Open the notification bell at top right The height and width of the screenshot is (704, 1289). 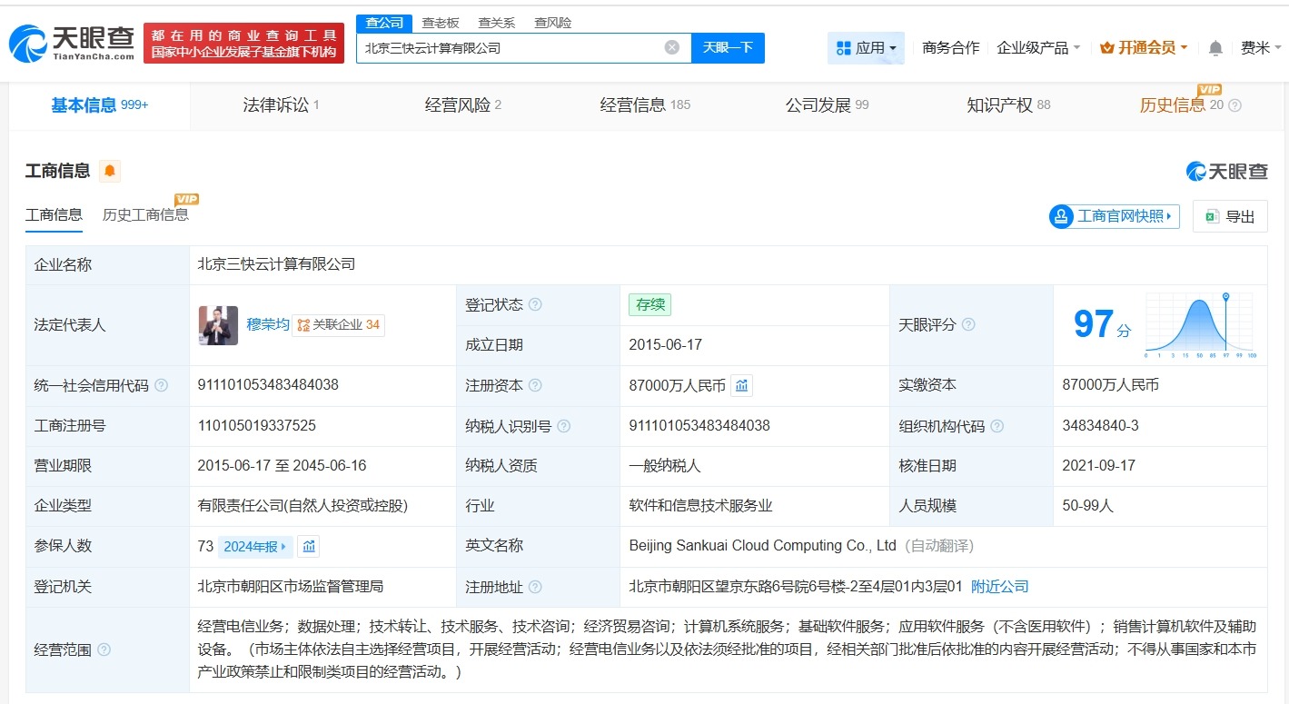tap(1215, 47)
